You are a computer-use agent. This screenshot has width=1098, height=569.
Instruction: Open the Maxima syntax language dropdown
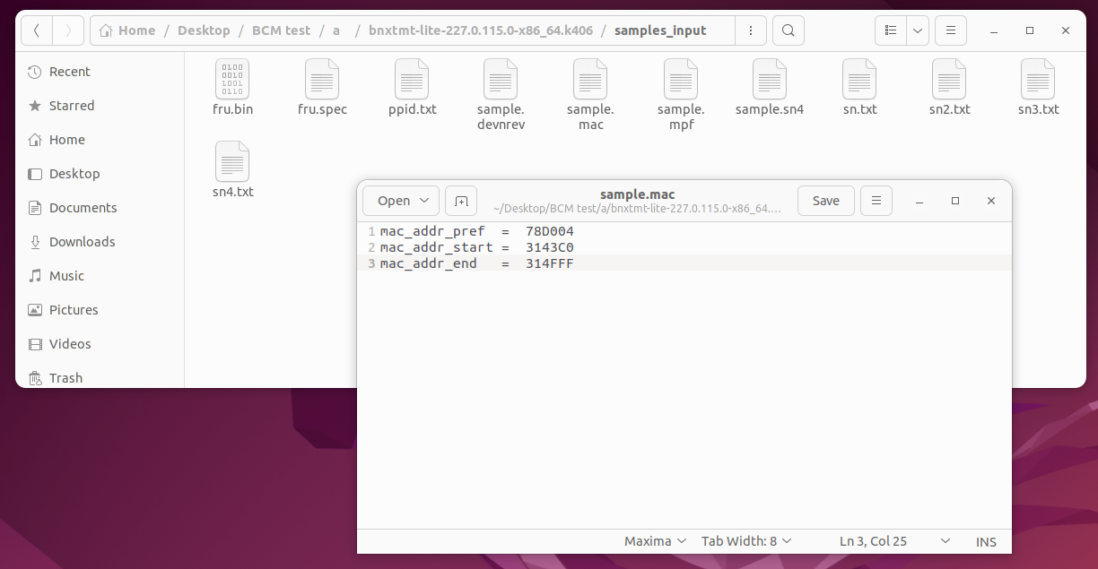(x=655, y=541)
